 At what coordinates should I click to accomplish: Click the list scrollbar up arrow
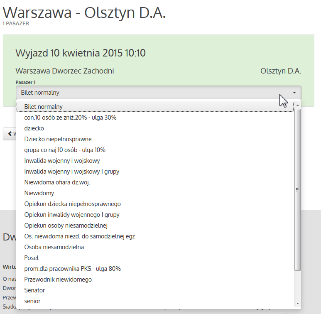coord(298,105)
